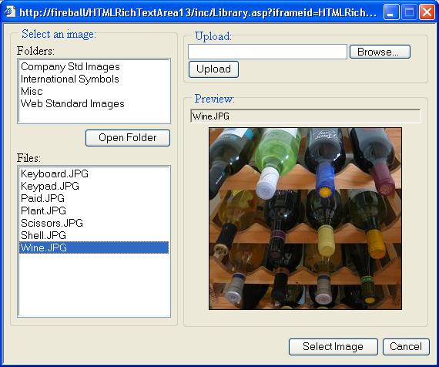Select the Web Standard Images folder
Viewport: 439px width, 367px height.
[x=72, y=104]
